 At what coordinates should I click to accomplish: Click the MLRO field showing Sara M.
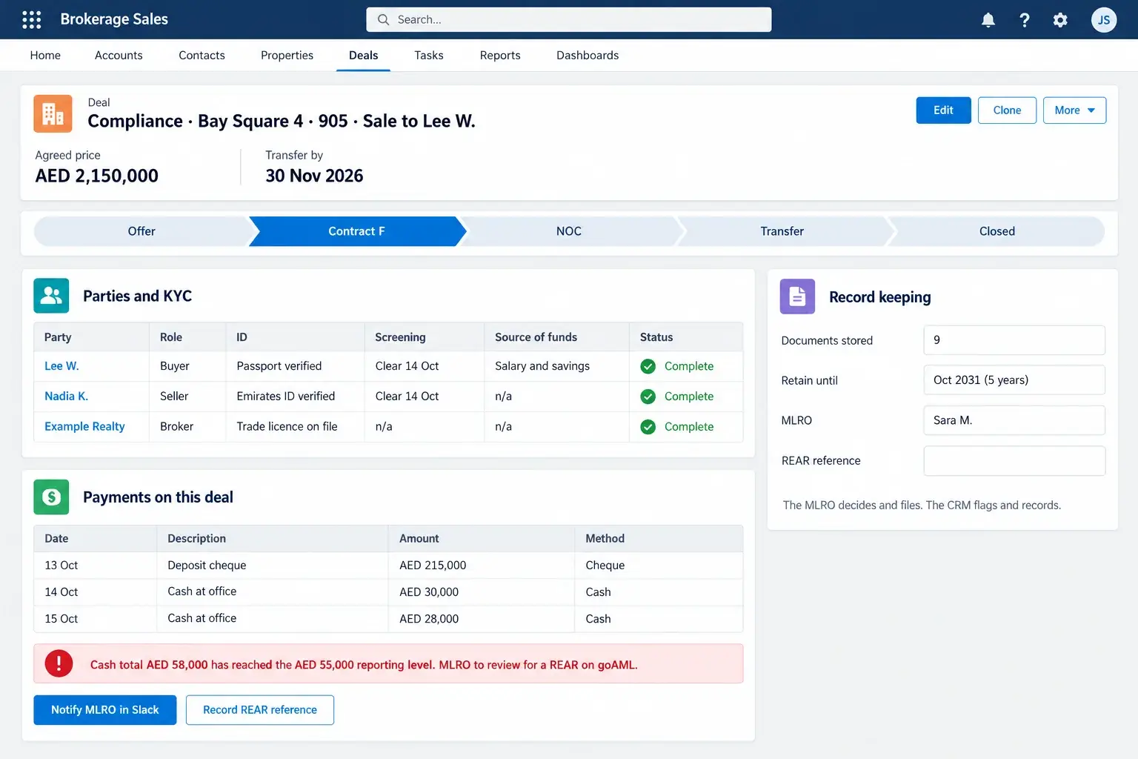point(1014,420)
